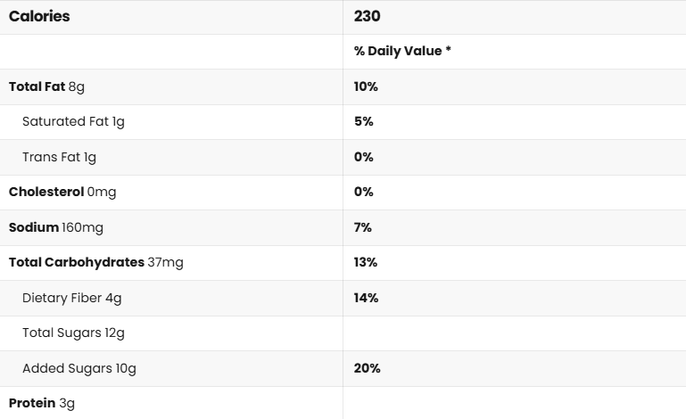The width and height of the screenshot is (686, 419).
Task: Click the 20% Added Sugars value
Action: 367,368
